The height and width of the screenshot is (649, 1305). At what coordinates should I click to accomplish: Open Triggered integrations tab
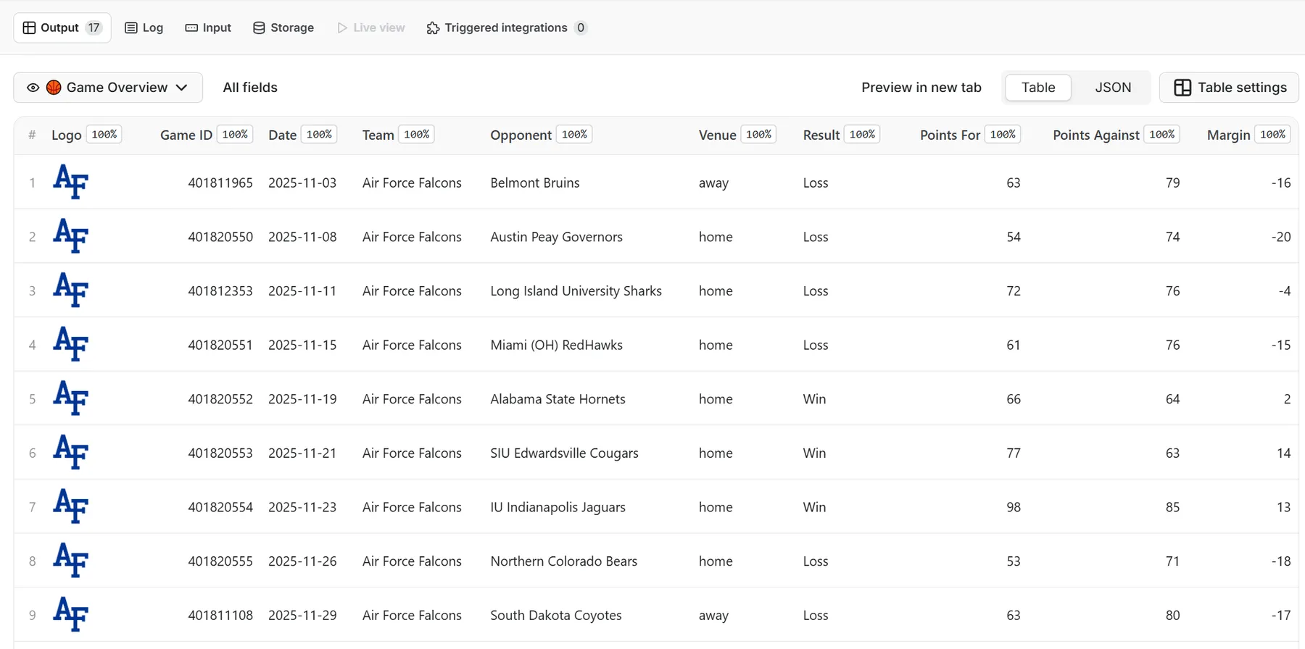click(x=507, y=28)
